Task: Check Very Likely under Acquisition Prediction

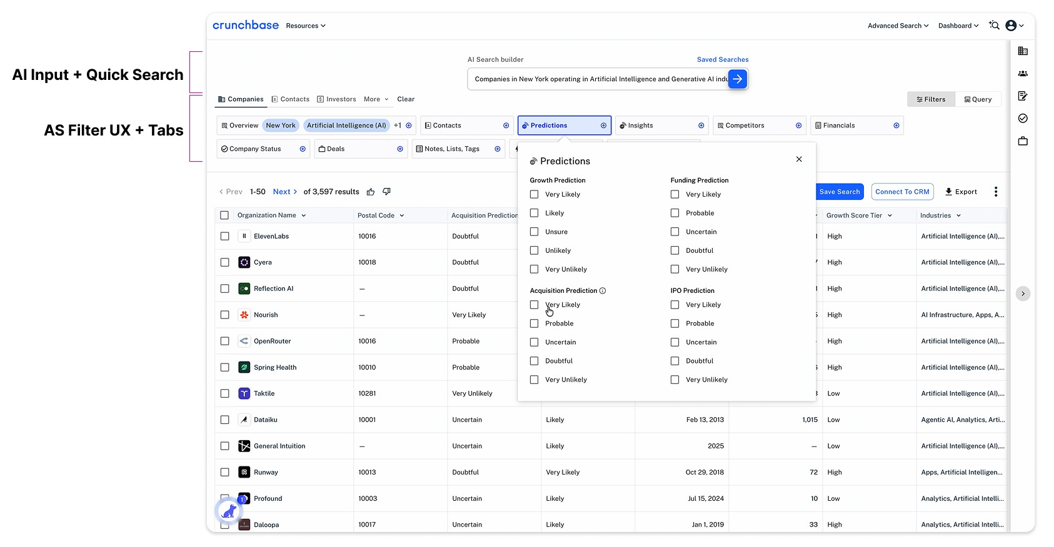Action: tap(534, 305)
